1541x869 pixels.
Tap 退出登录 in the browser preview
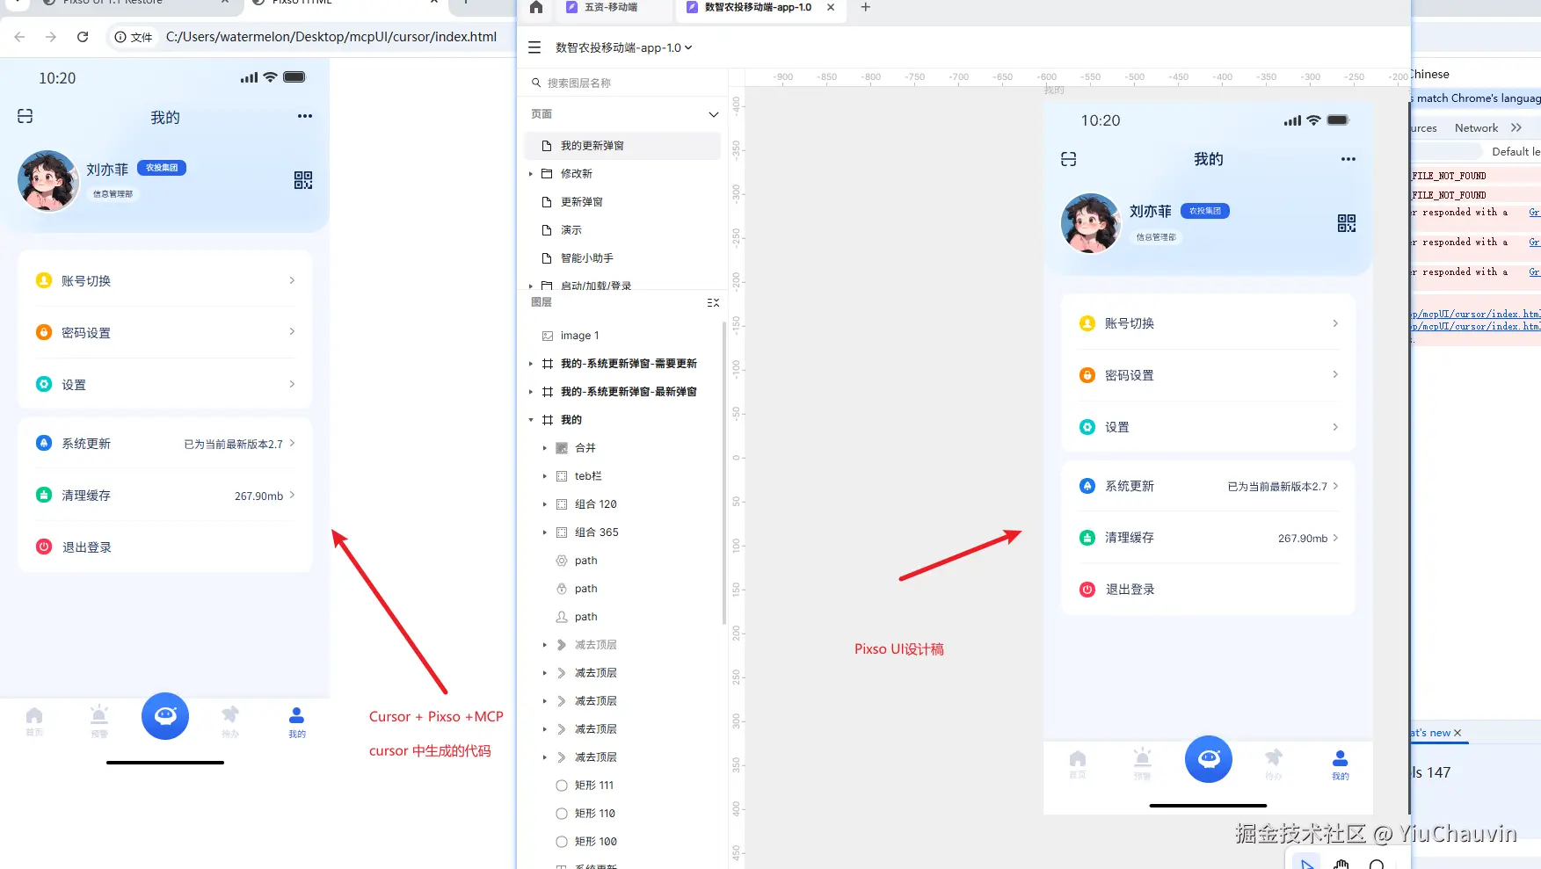click(x=165, y=547)
